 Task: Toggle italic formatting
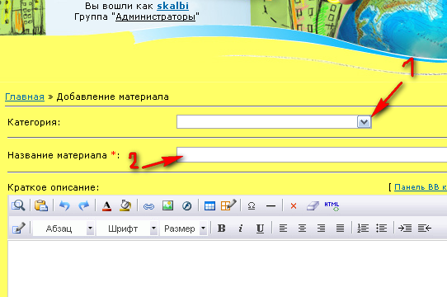[241, 229]
